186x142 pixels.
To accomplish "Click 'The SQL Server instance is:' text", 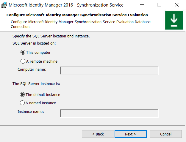I will pos(36,84).
